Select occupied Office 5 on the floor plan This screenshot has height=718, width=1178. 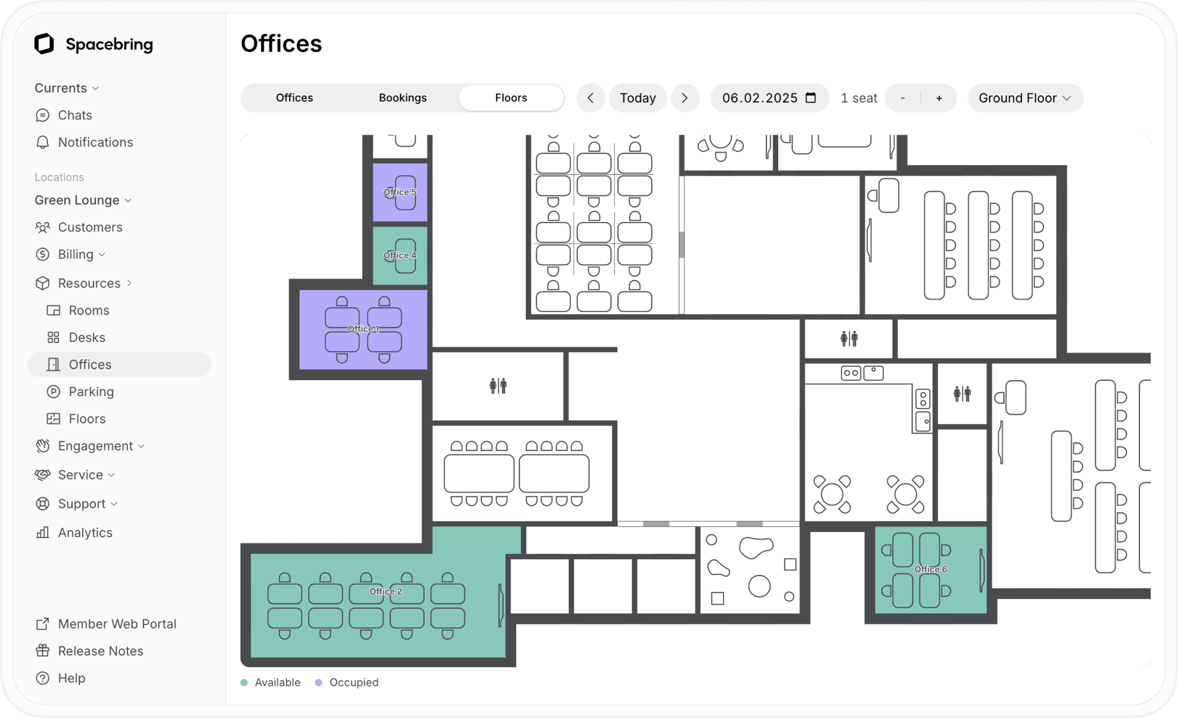click(x=400, y=192)
